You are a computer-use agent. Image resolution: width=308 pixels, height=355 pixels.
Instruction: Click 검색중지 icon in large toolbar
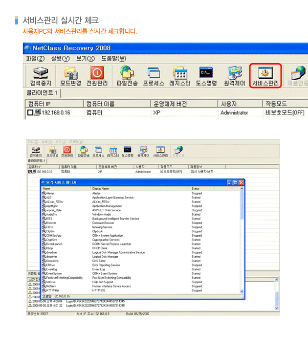tap(41, 76)
